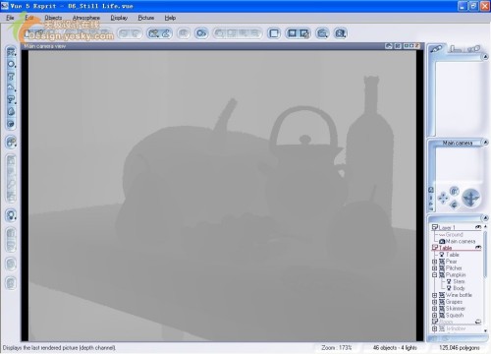
Task: Toggle visibility icon of the Room layer
Action: pos(478,322)
